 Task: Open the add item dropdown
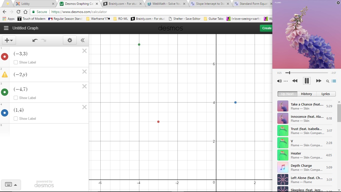pos(9,40)
